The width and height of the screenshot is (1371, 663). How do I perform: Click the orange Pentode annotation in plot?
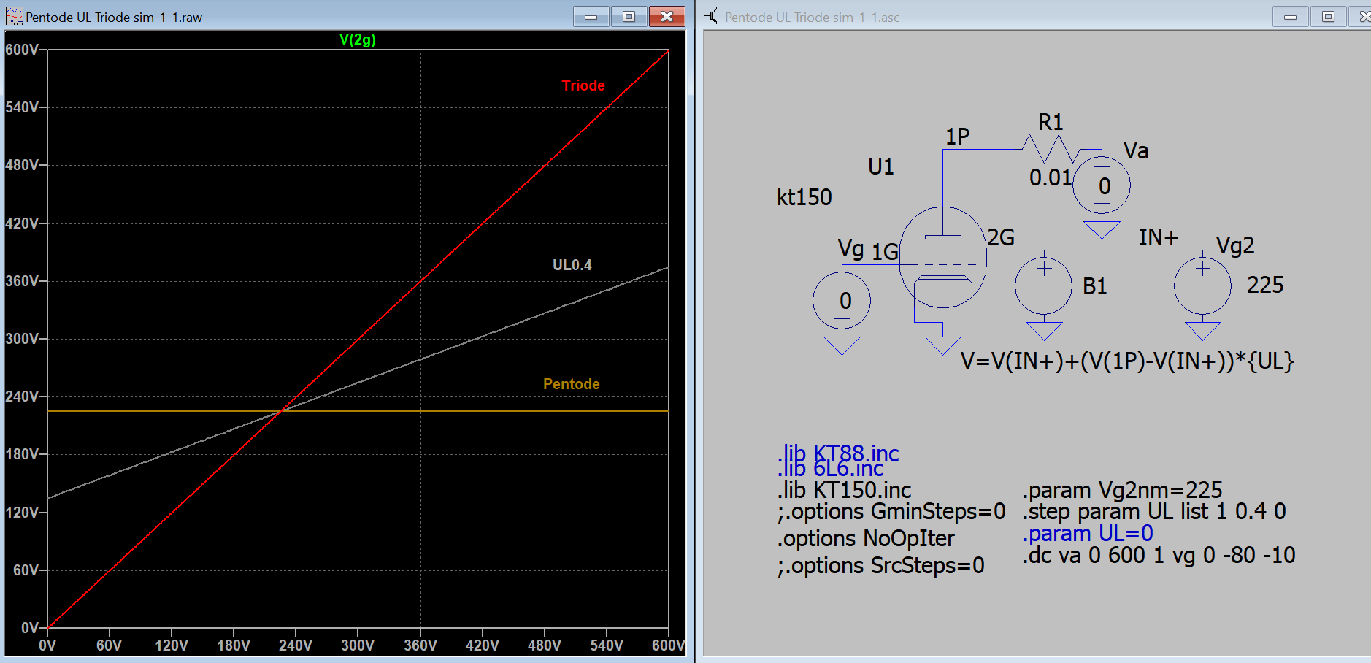[572, 384]
